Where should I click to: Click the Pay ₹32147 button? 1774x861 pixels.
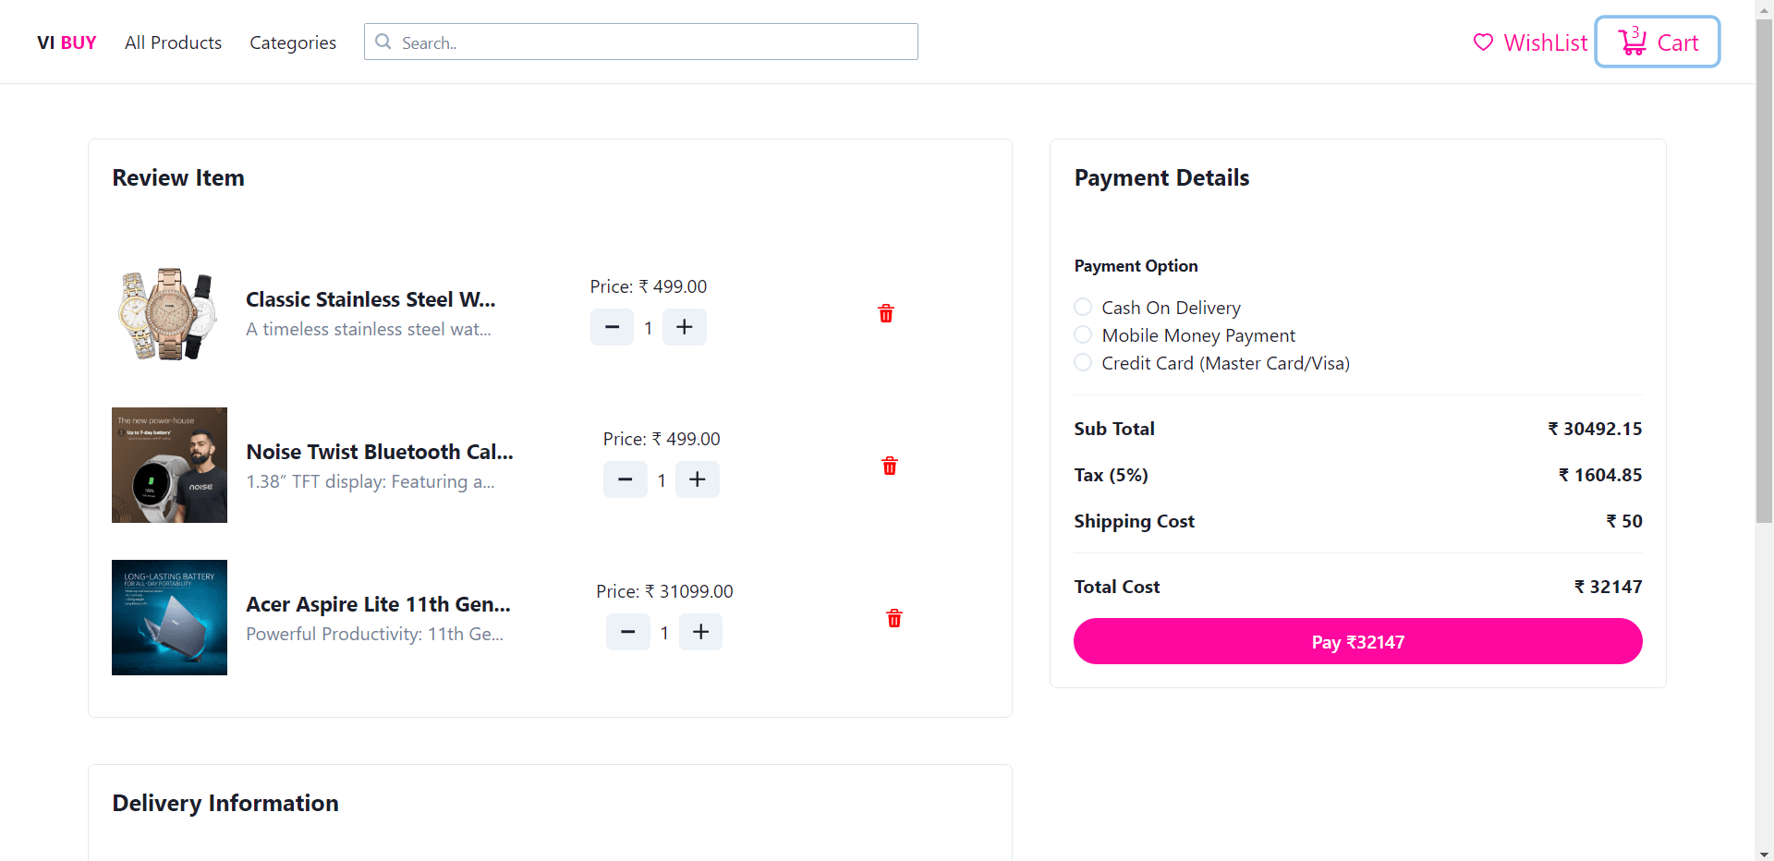pos(1358,641)
